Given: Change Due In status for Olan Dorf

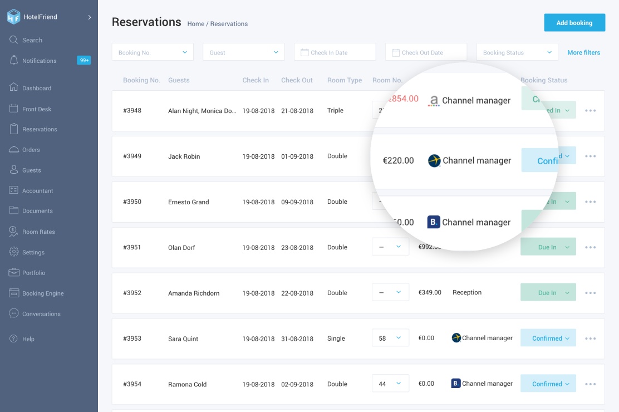Looking at the screenshot, I should [x=548, y=247].
